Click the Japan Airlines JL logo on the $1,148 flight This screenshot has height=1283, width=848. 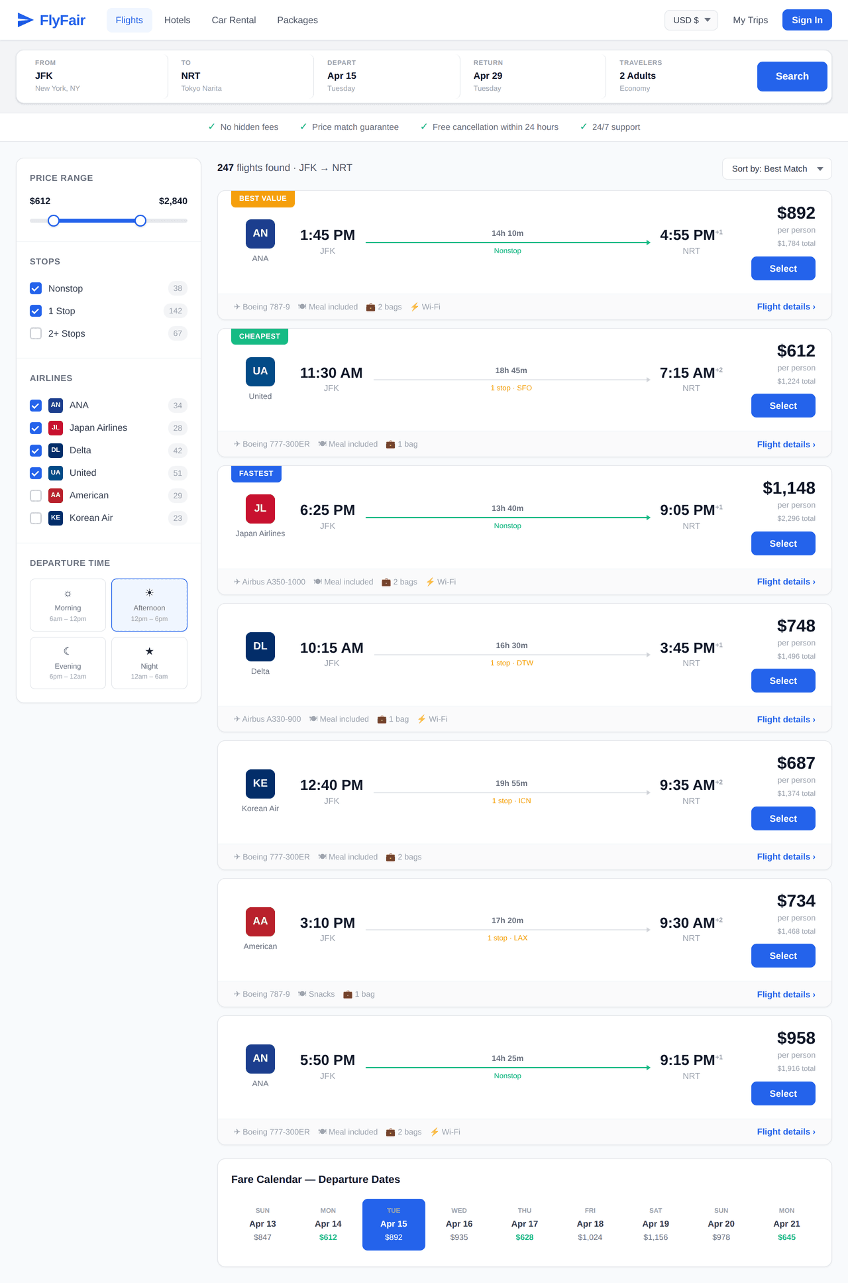260,508
